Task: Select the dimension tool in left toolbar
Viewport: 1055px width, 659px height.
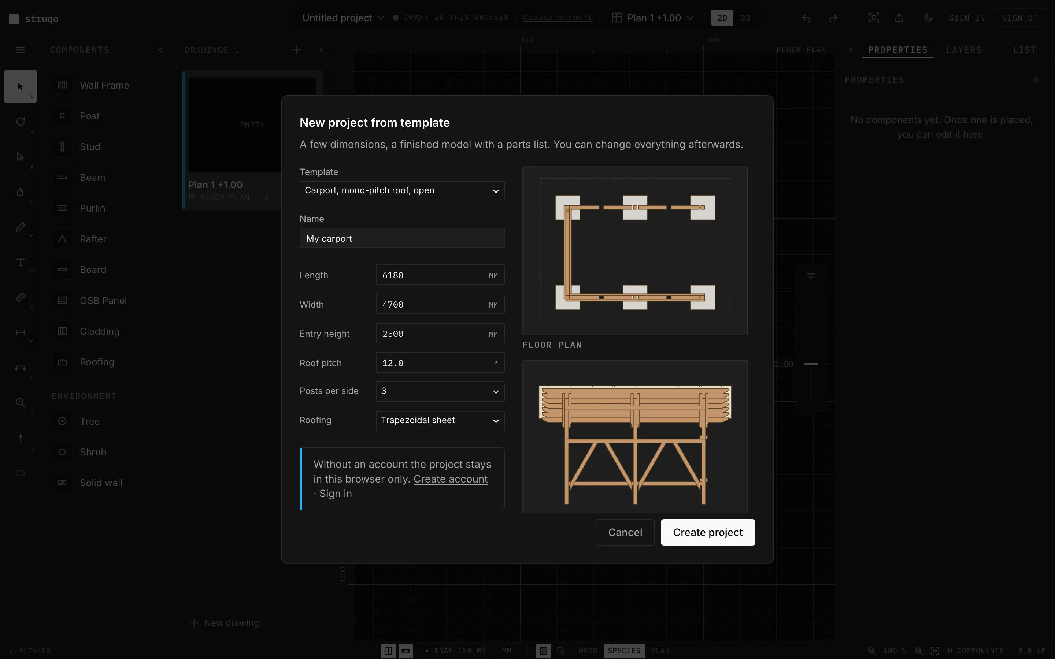Action: 20,332
